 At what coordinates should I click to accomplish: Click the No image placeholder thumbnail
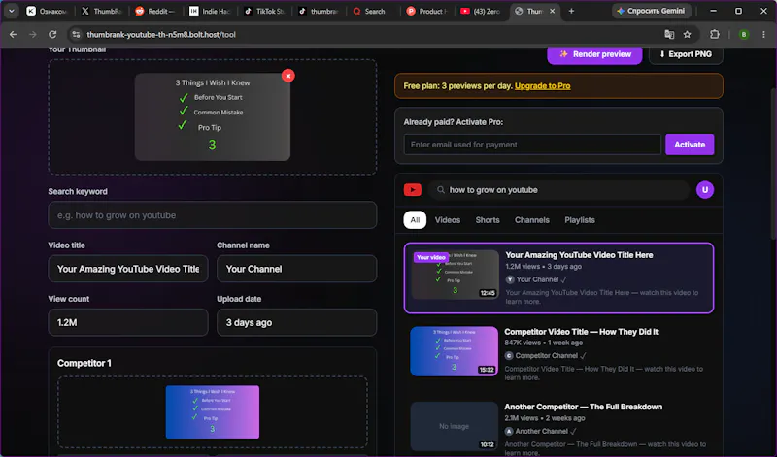click(x=454, y=426)
